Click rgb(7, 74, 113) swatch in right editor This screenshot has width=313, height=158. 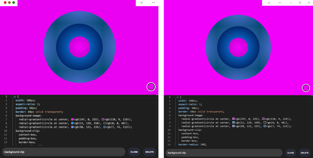(x=265, y=126)
